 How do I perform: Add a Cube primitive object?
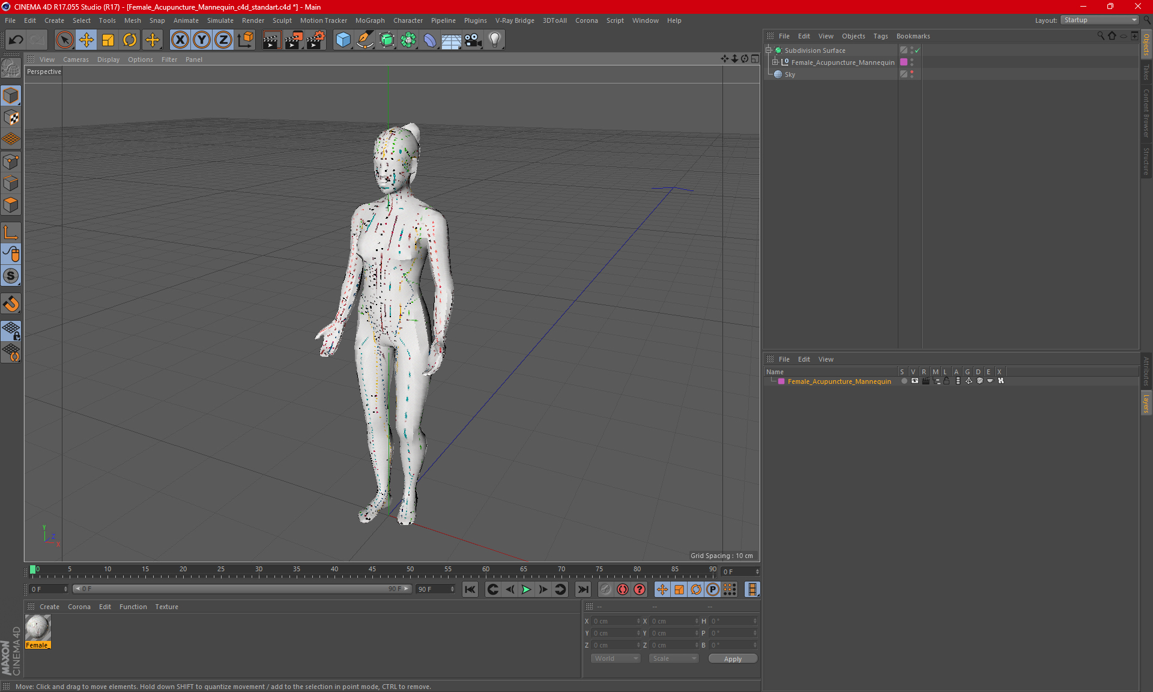click(343, 40)
